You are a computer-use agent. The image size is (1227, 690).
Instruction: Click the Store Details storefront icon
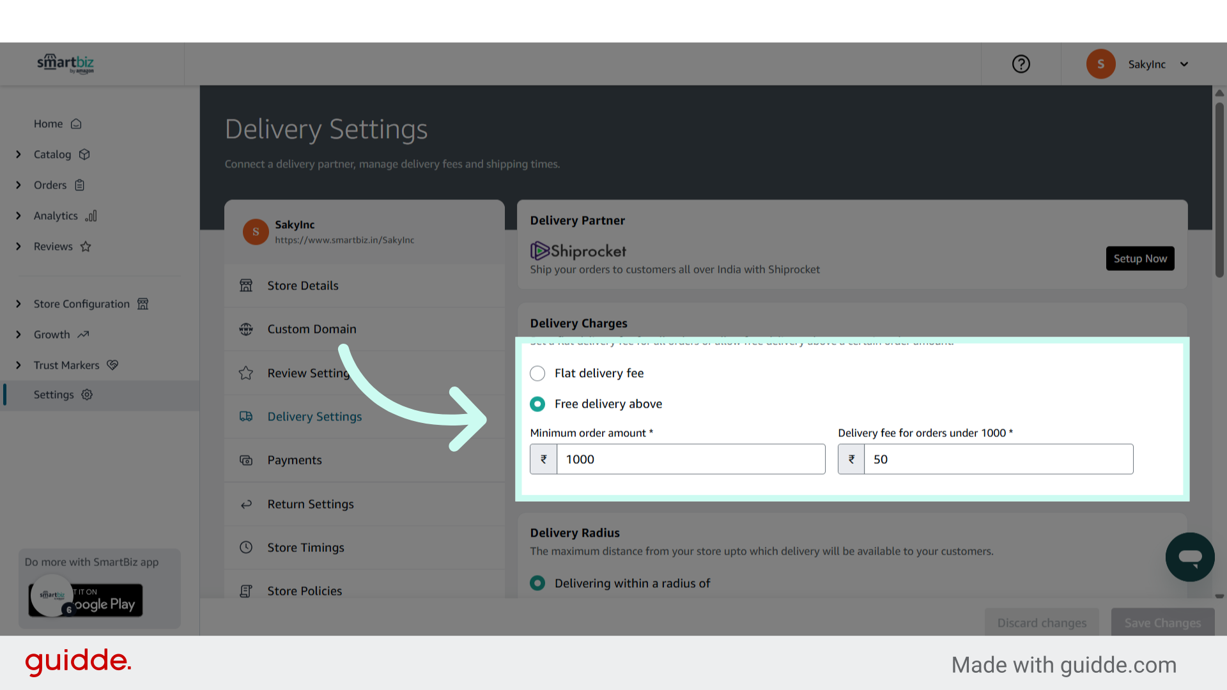[x=246, y=285]
